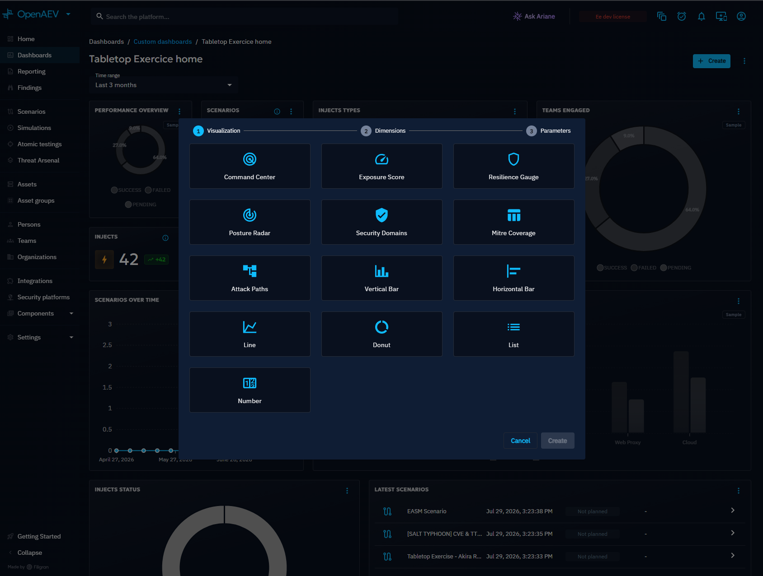This screenshot has width=763, height=576.
Task: Focus the platform search field
Action: (244, 17)
